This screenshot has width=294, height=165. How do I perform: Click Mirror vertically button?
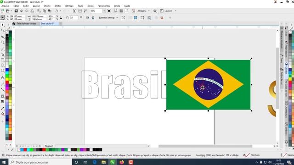pyautogui.click(x=93, y=18)
